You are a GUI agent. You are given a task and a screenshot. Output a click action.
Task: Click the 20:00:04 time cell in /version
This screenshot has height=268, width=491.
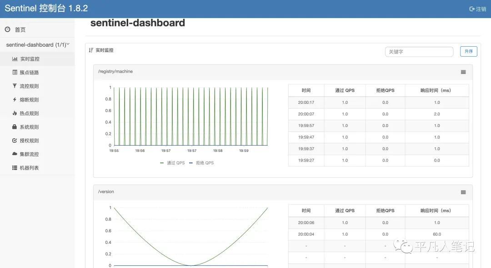306,234
